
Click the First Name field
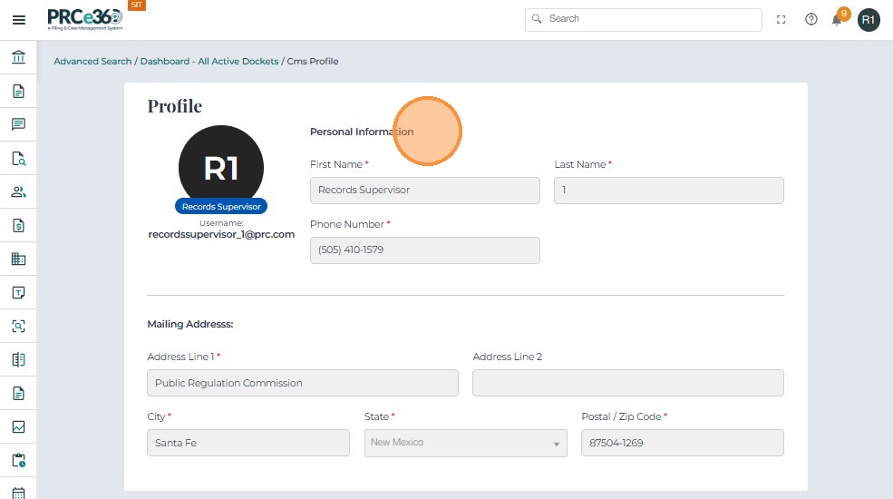(x=424, y=191)
